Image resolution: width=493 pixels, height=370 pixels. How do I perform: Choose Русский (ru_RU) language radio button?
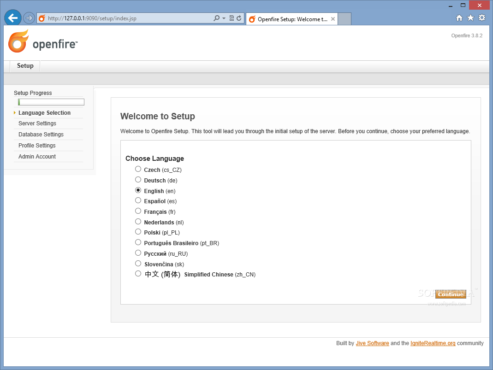[138, 253]
